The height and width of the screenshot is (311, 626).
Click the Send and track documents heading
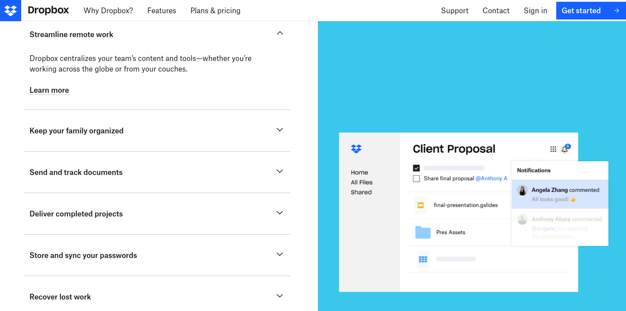click(x=76, y=172)
